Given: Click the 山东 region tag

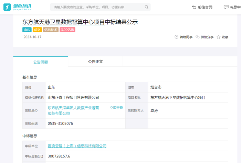Looking at the screenshot, I should pyautogui.click(x=27, y=30).
